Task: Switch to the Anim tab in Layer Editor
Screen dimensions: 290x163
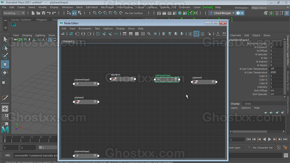Action: click(x=247, y=104)
